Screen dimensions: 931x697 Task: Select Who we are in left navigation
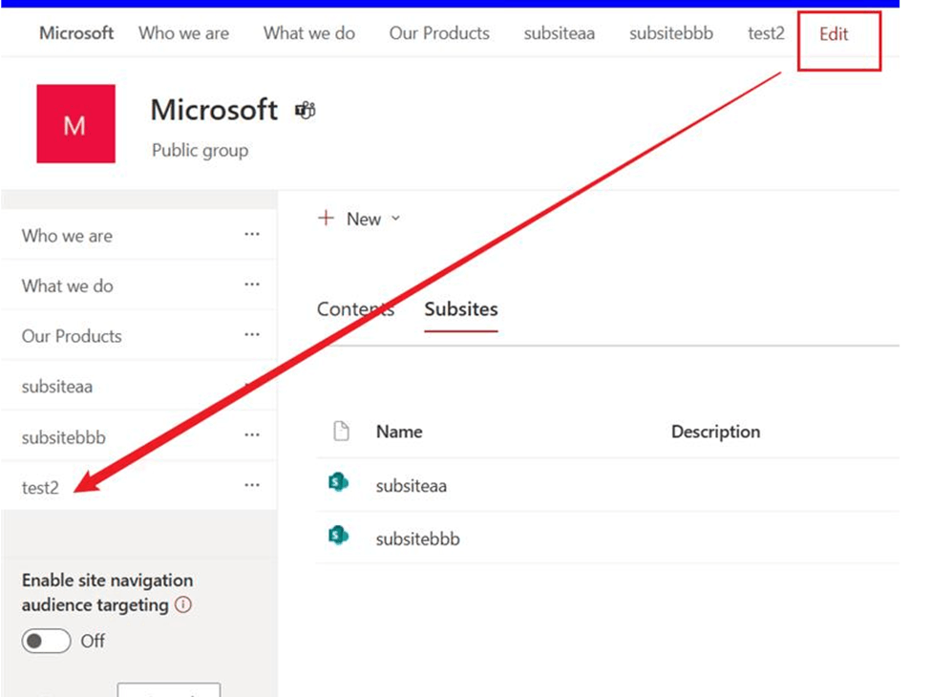(x=67, y=236)
